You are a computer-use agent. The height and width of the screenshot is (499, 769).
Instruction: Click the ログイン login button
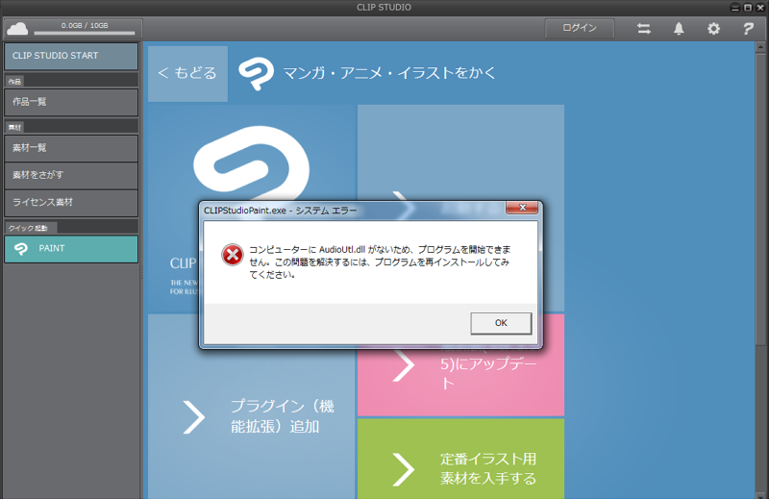point(580,29)
